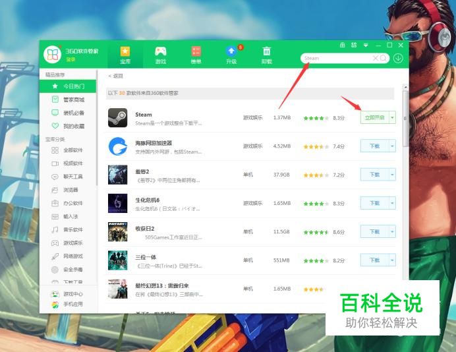Select 办公软件 category
456x352 pixels.
[68, 203]
